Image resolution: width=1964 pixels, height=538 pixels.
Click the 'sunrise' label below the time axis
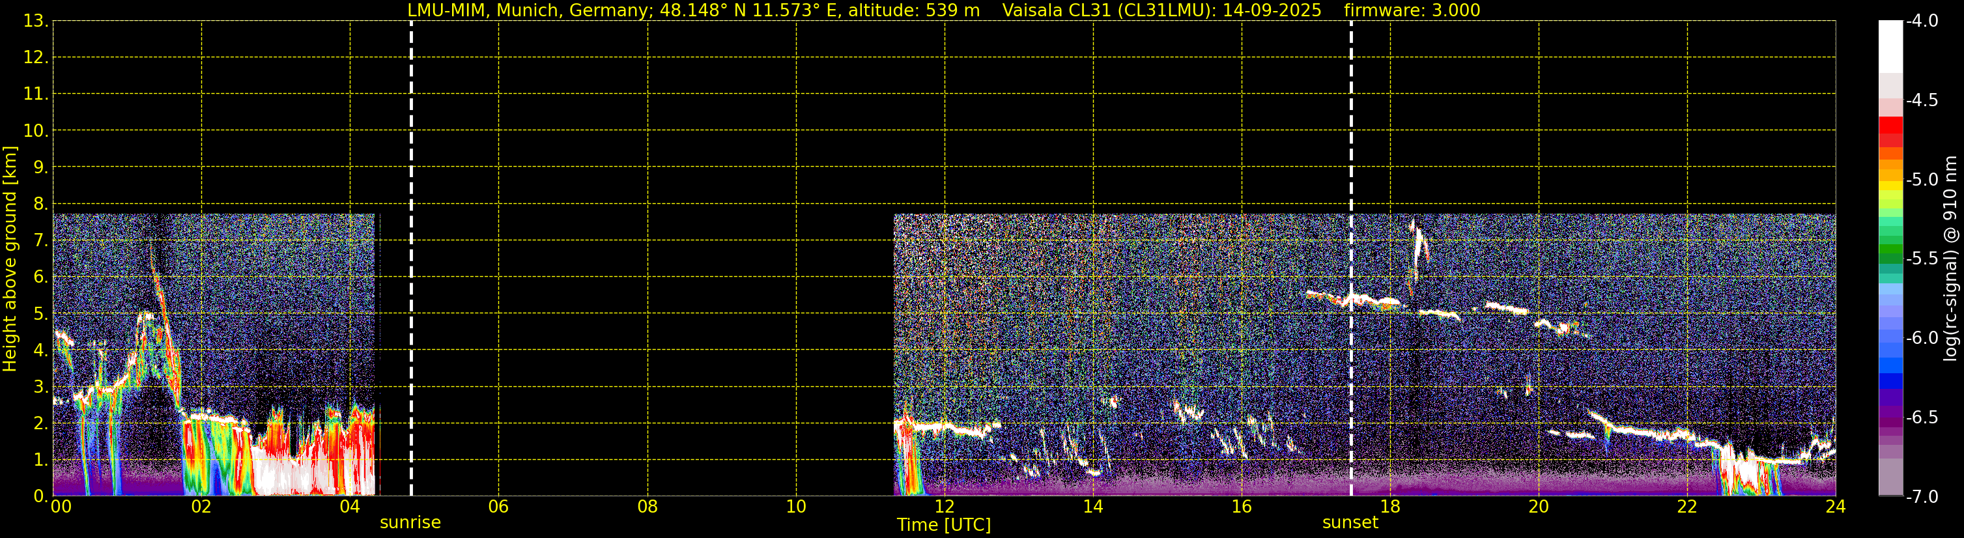pos(410,523)
